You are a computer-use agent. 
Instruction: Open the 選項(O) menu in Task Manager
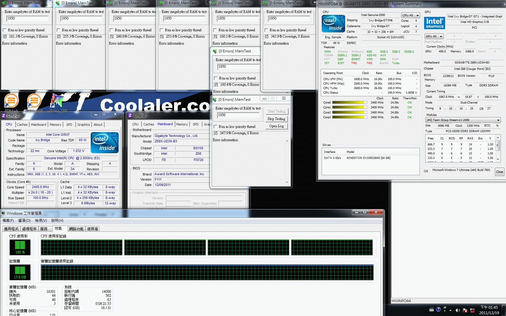pyautogui.click(x=24, y=221)
